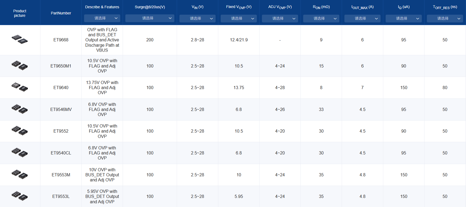
Task: Expand the IQ (uA) filter dropdown
Action: point(404,18)
